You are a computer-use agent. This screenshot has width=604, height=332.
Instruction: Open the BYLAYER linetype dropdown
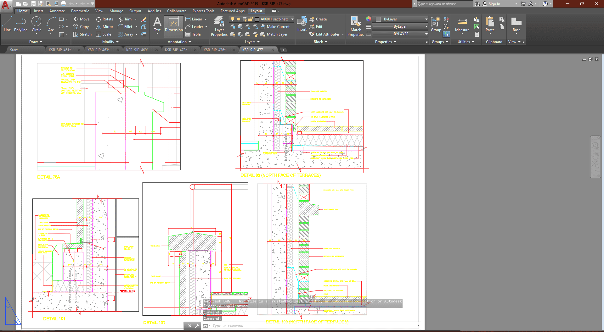tap(426, 34)
